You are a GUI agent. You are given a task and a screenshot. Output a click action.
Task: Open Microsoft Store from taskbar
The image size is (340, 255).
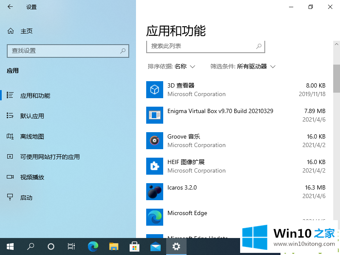pos(134,246)
